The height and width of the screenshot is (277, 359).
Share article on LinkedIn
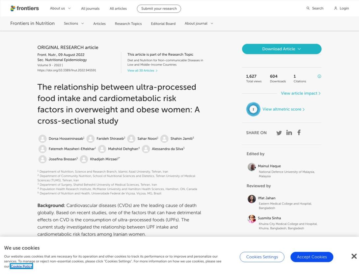click(289, 132)
